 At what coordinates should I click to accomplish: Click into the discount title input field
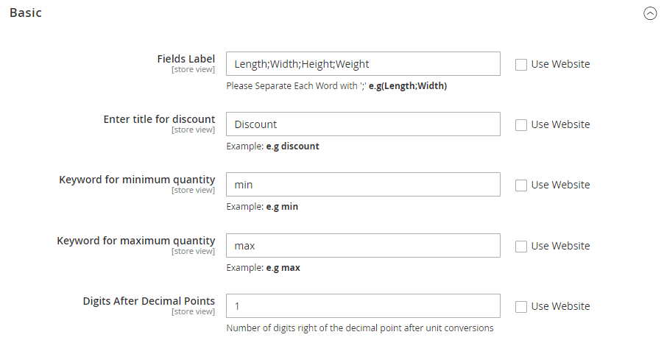[x=363, y=124]
